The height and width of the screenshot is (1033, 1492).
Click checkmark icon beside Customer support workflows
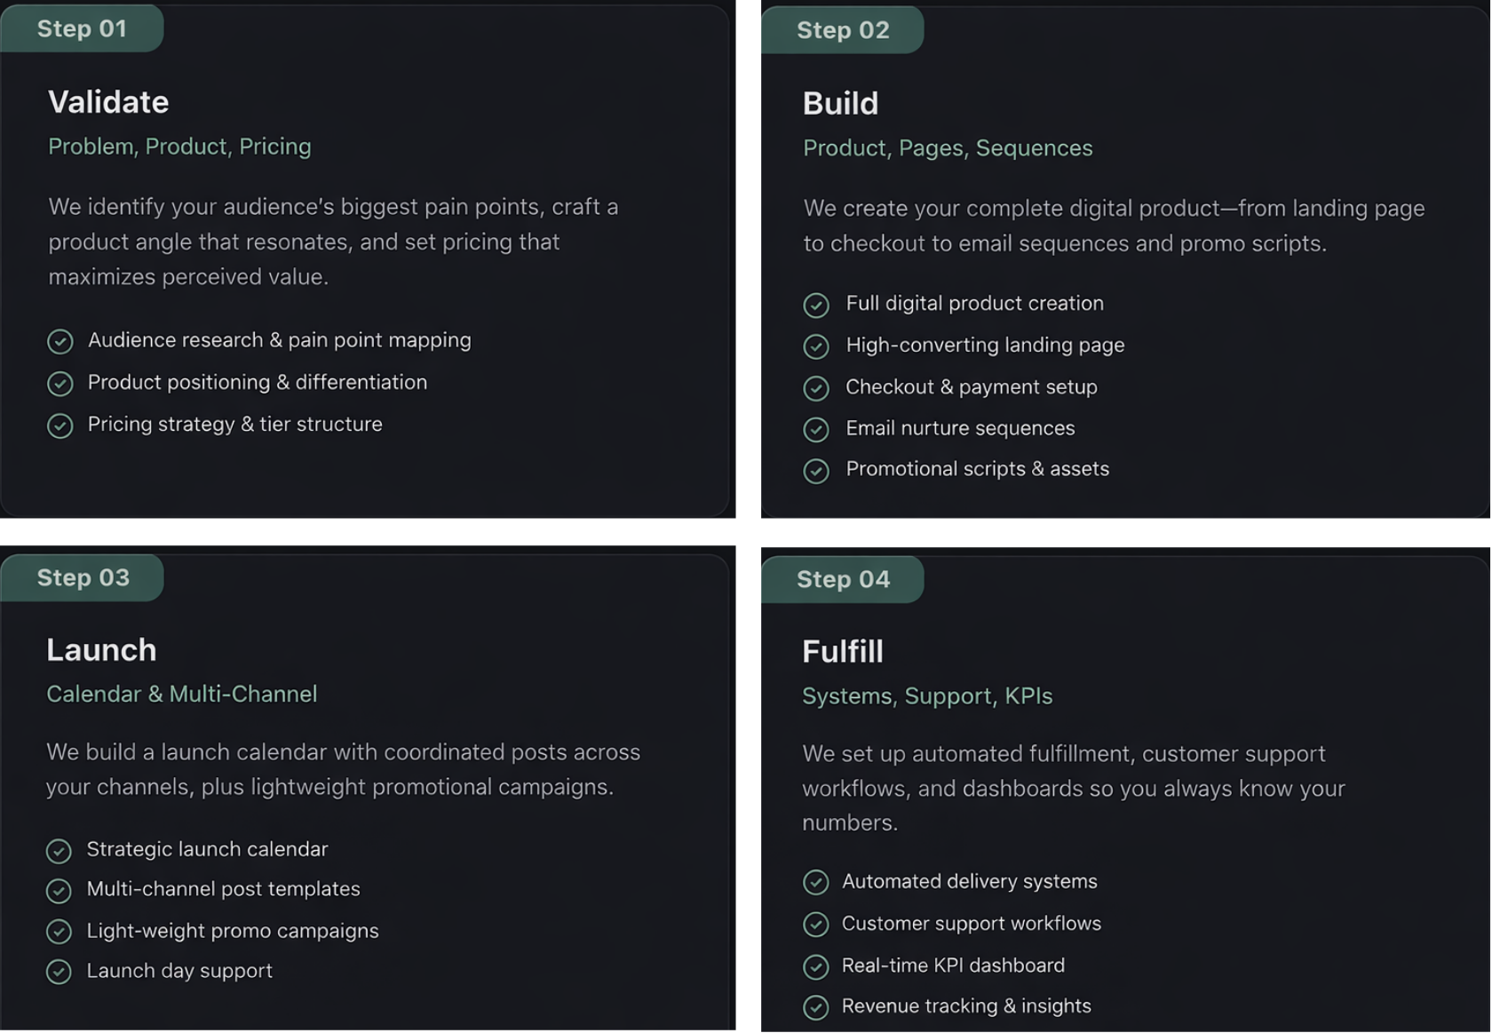coord(815,925)
